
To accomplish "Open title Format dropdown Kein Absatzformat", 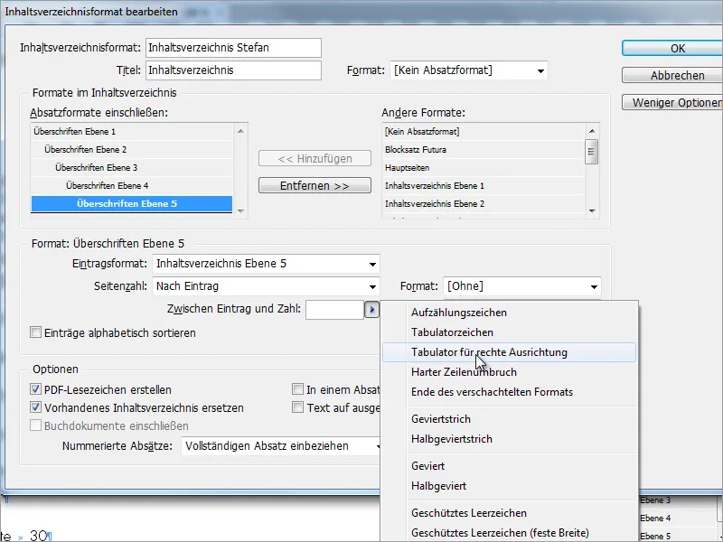I will [x=469, y=70].
